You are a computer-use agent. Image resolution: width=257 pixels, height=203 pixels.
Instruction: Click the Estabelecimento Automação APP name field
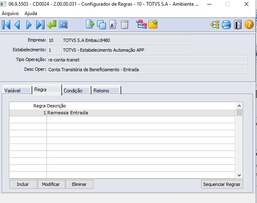pos(126,50)
